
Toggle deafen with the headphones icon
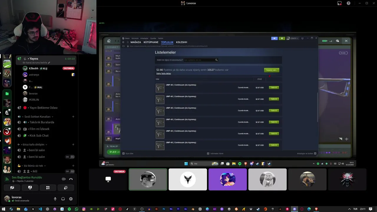pyautogui.click(x=63, y=199)
